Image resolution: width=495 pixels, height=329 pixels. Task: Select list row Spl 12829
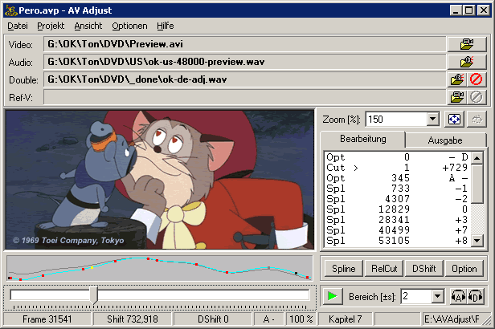pos(398,209)
